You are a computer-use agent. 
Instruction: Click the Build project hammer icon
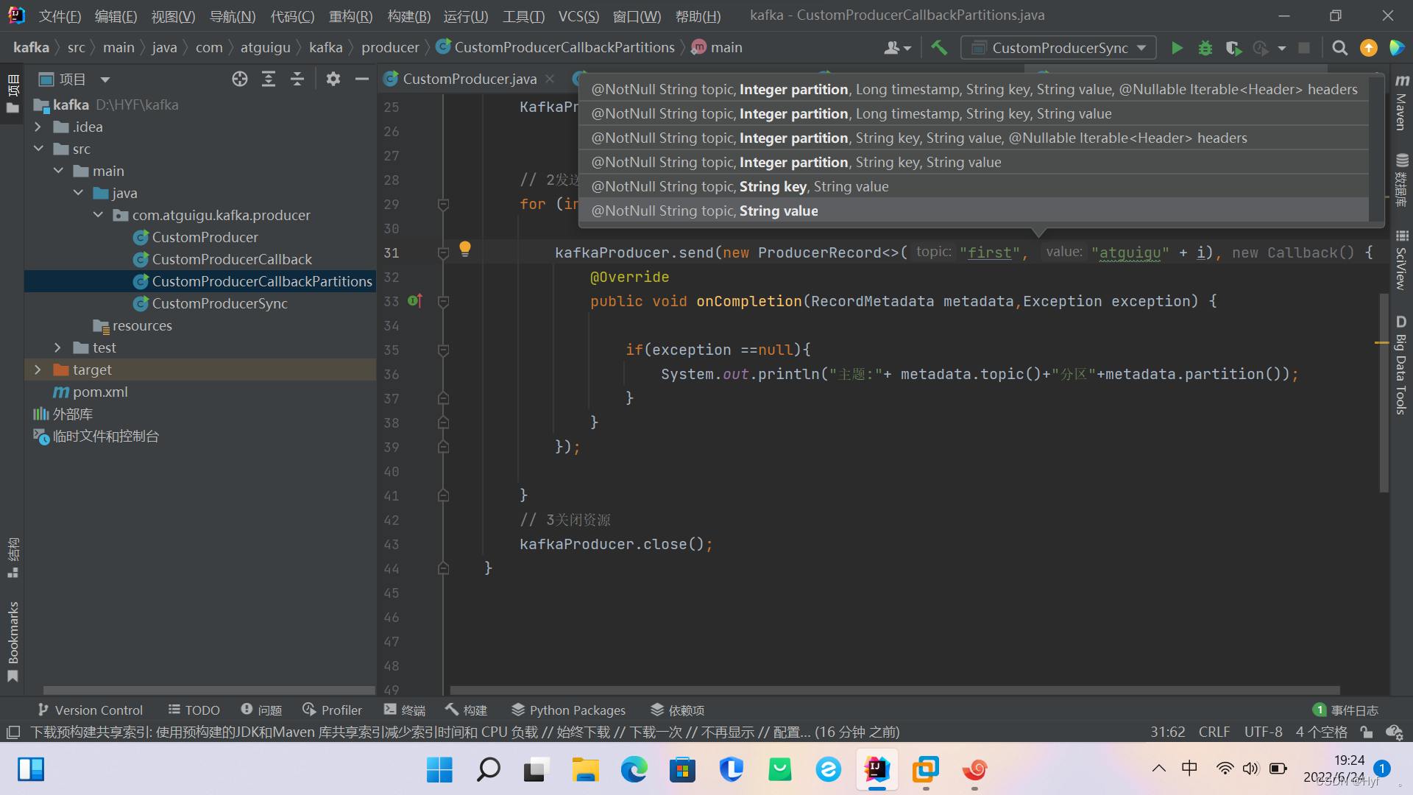[939, 48]
